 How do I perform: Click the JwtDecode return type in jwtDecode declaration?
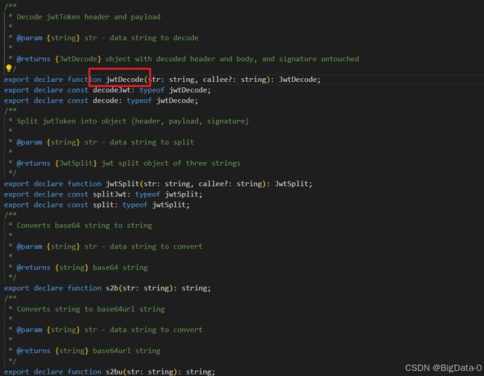point(298,80)
